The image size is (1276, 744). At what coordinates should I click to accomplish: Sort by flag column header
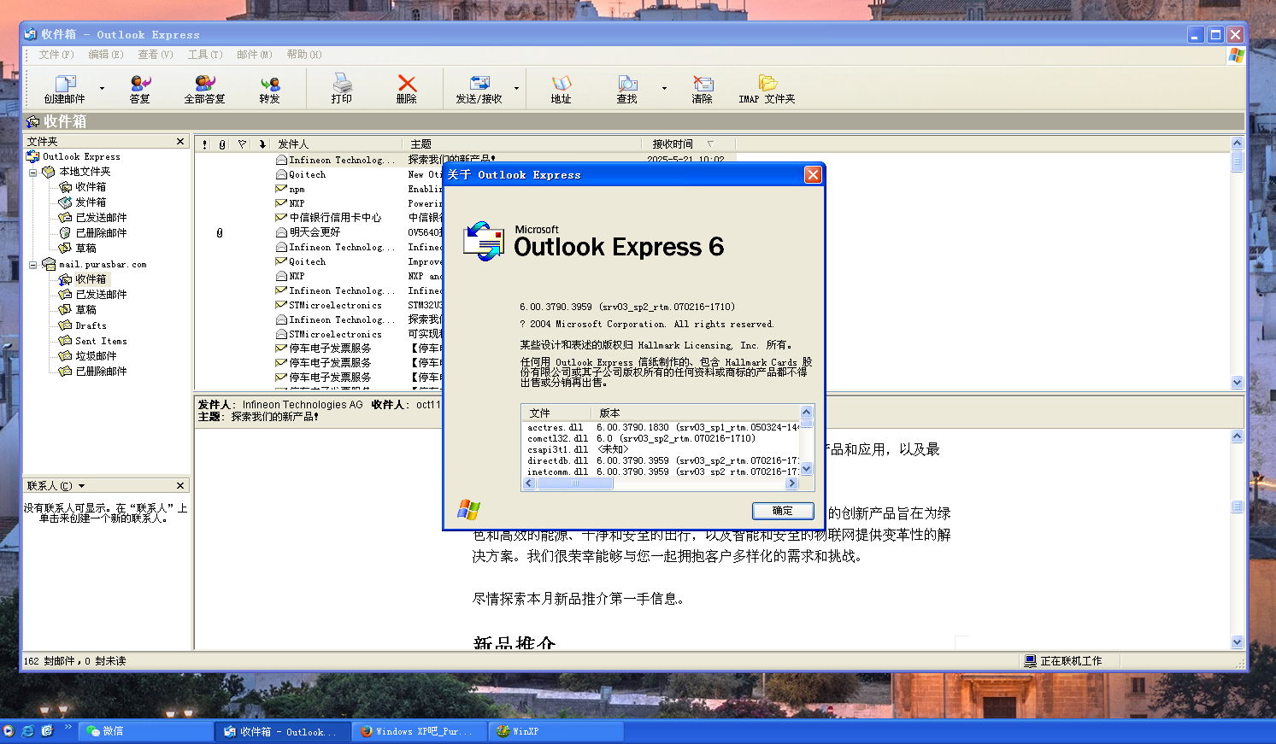pyautogui.click(x=242, y=144)
